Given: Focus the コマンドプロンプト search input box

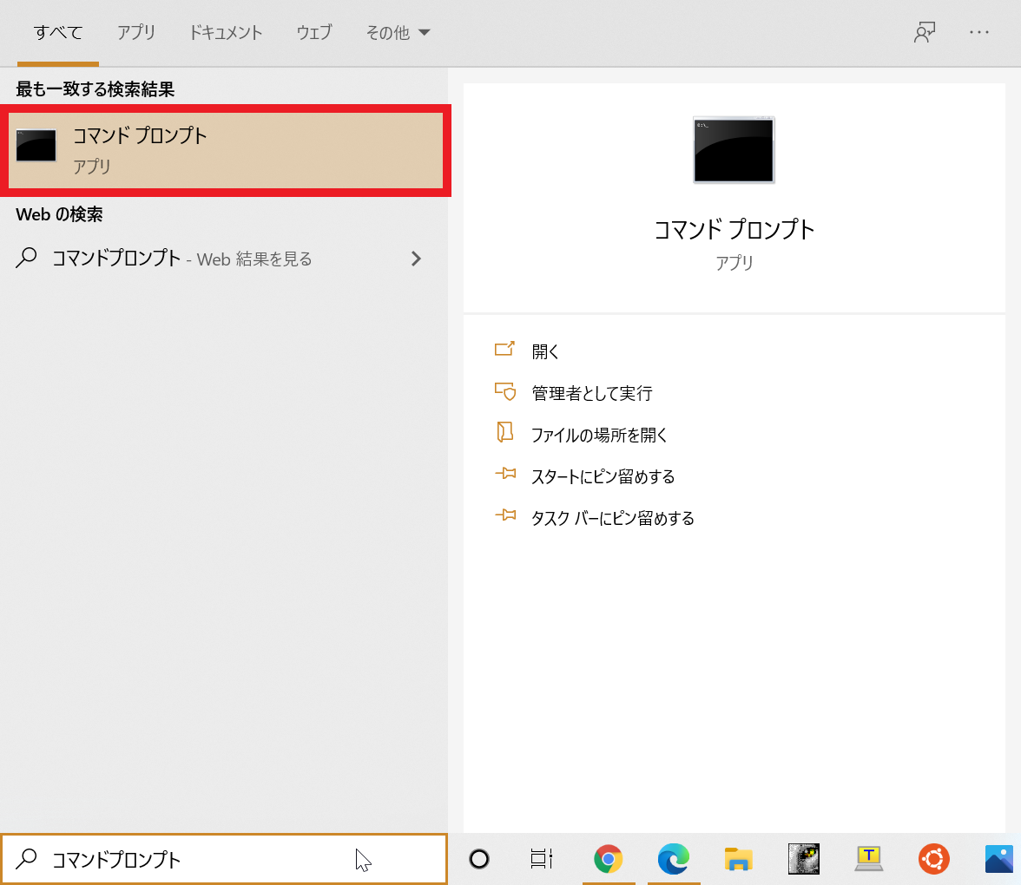Looking at the screenshot, I should (x=224, y=859).
